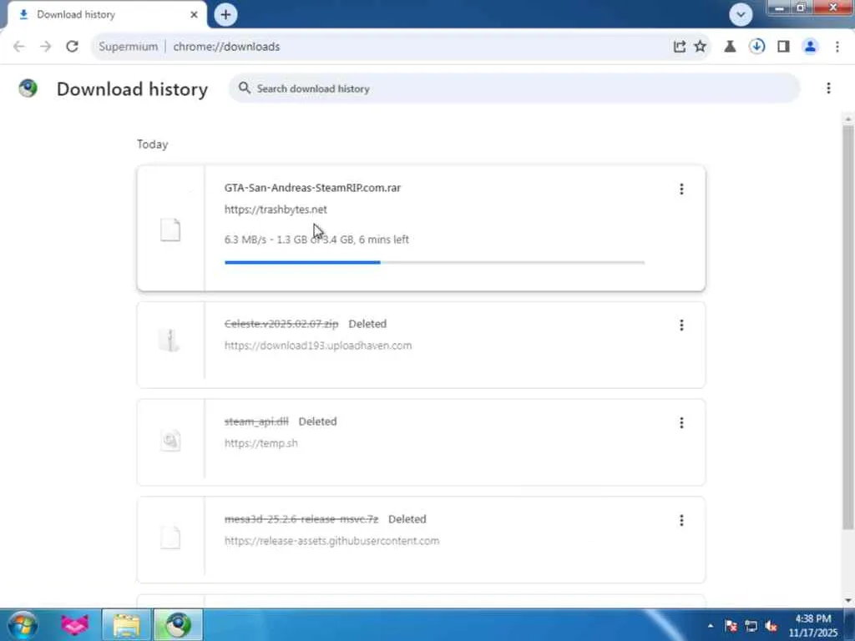Open the Labs flask icon
The width and height of the screenshot is (855, 641).
pyautogui.click(x=730, y=47)
